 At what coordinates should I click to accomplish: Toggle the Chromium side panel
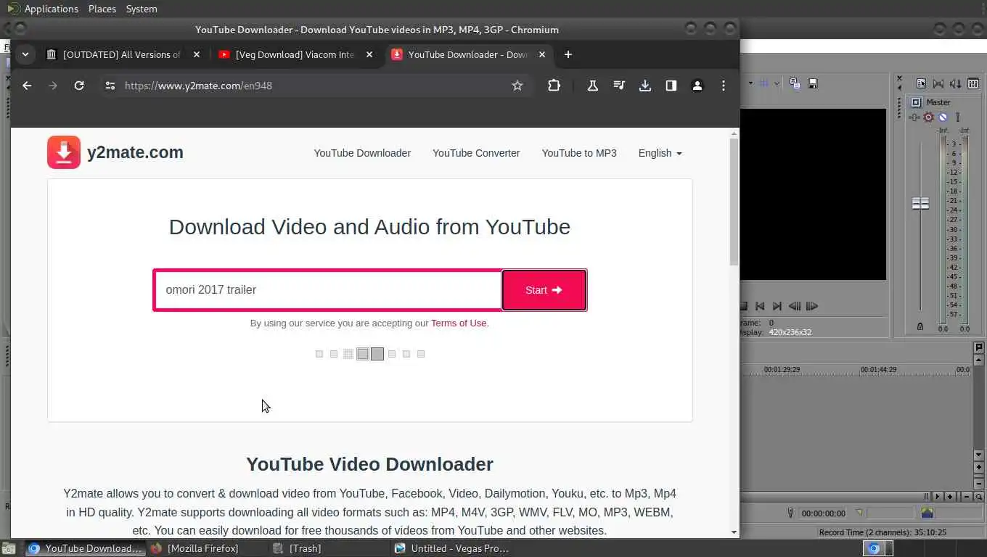671,86
